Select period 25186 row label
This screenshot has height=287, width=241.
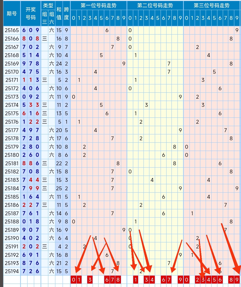(12, 205)
